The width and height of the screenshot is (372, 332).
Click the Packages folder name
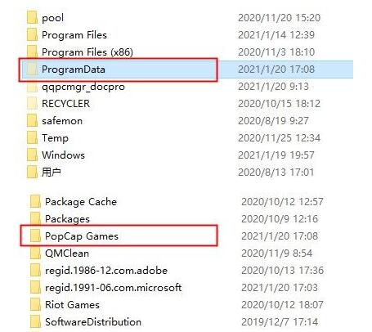click(67, 219)
